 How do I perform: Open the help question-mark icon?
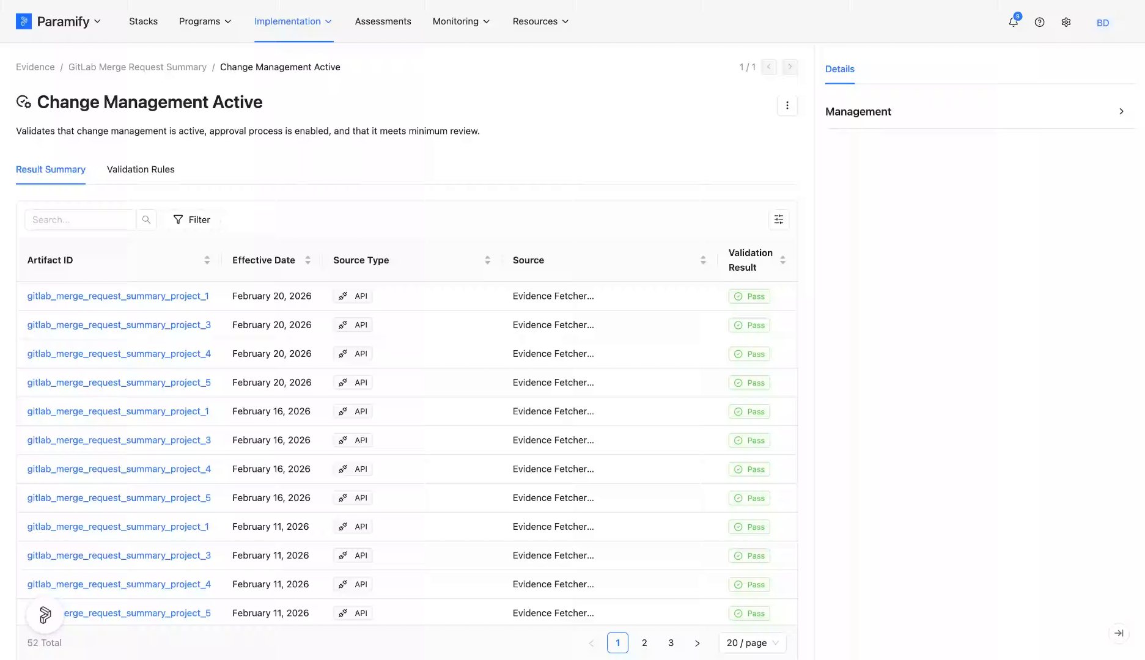click(1039, 22)
